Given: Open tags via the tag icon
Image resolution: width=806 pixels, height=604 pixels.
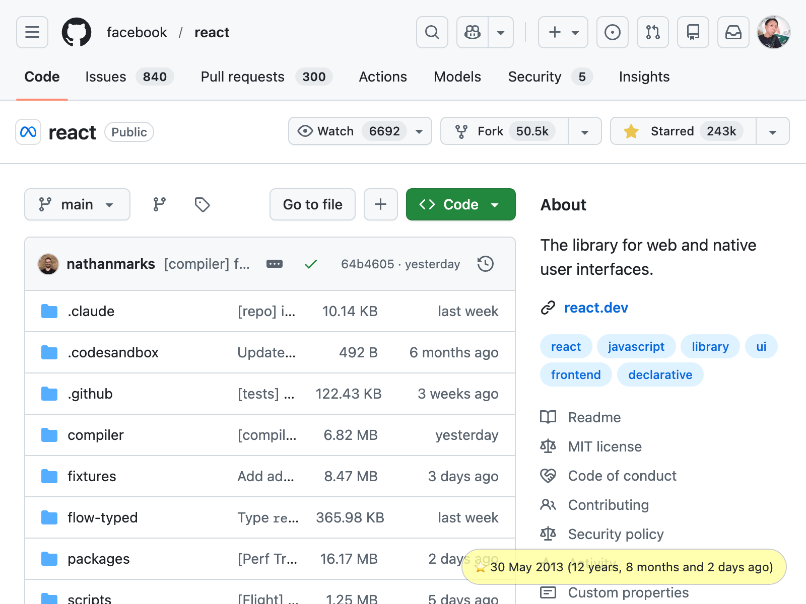Looking at the screenshot, I should pos(201,204).
